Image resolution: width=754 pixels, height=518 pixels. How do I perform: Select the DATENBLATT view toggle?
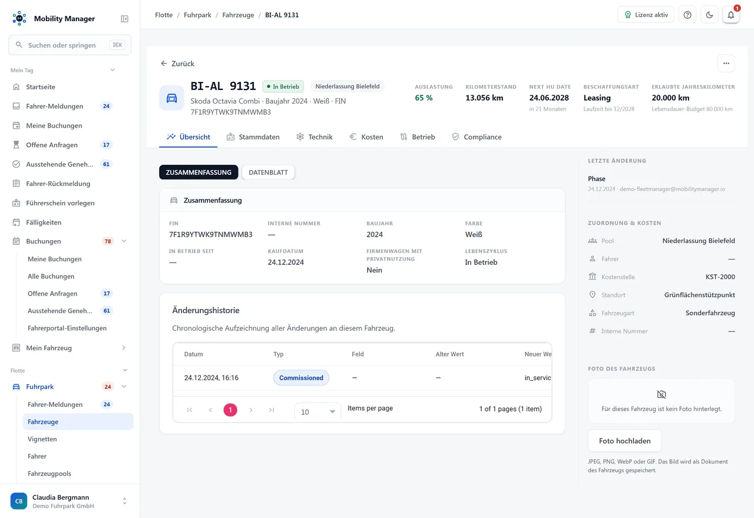coord(268,172)
